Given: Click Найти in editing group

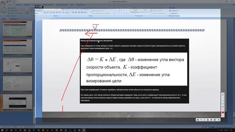Looking at the screenshot, I should point(172,8).
